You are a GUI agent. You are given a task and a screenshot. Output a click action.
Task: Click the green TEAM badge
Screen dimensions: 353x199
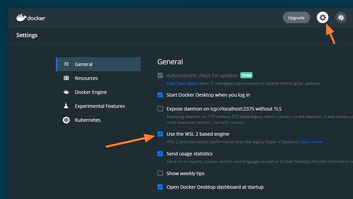[x=246, y=75]
